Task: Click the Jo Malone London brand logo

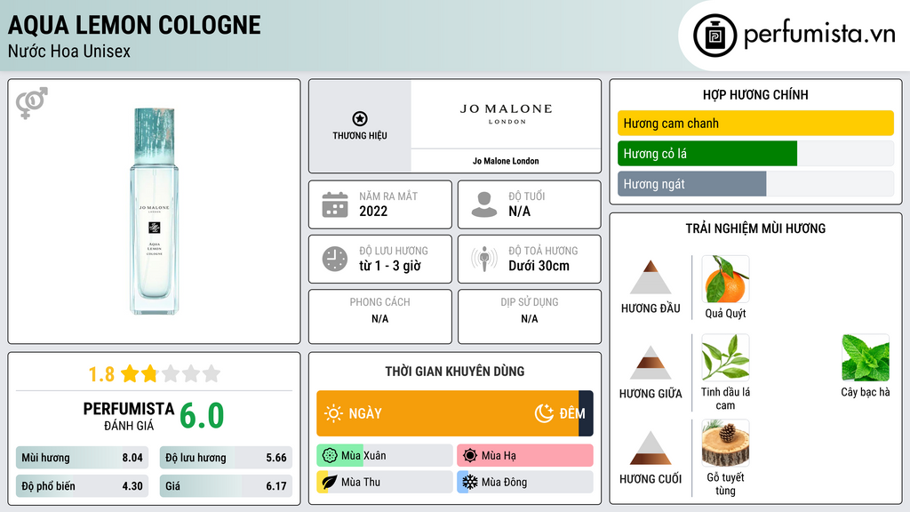Action: (x=506, y=115)
